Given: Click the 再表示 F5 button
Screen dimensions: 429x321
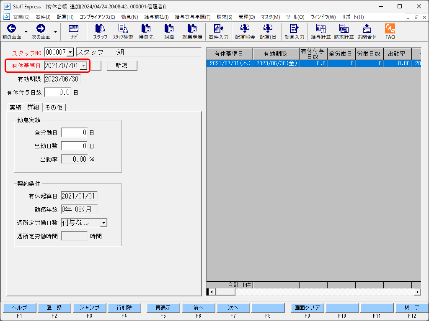Looking at the screenshot, I should (163, 308).
